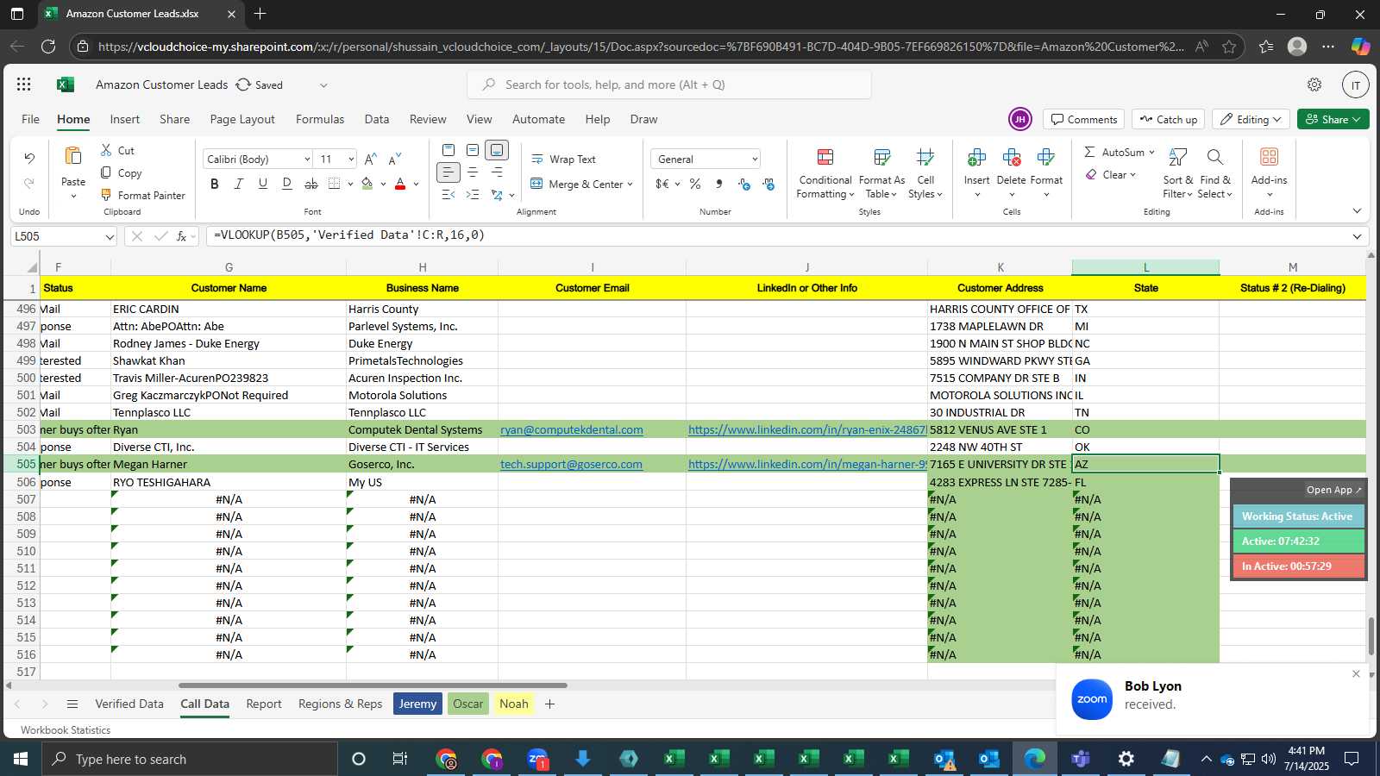1380x776 pixels.
Task: Decrease decimal places
Action: tap(768, 184)
